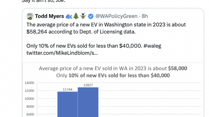Click the 14000 y-axis label

pos(30,83)
